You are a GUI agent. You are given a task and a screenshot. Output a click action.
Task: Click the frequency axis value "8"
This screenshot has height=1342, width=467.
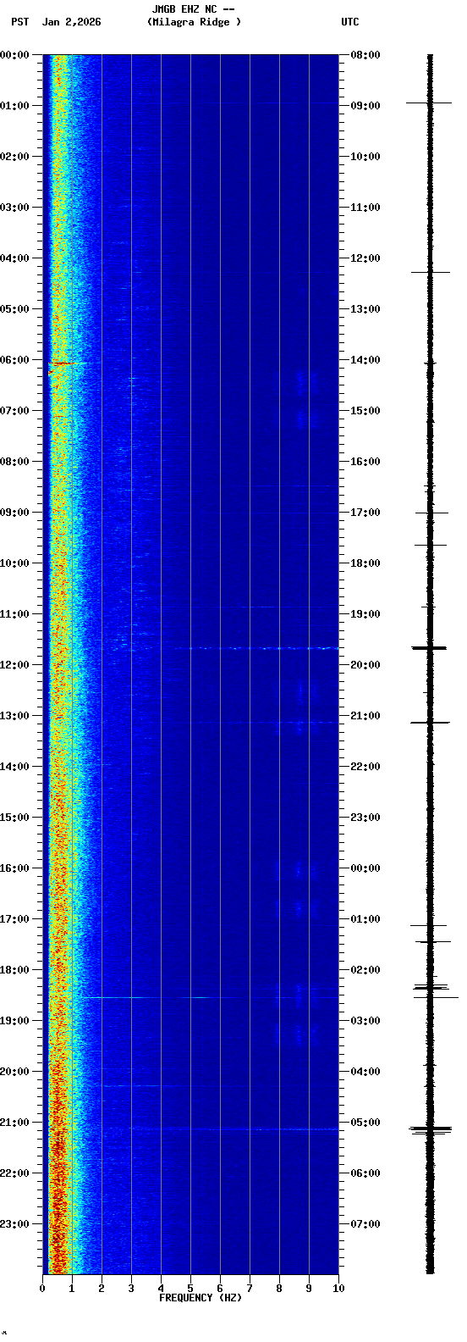click(x=279, y=1289)
